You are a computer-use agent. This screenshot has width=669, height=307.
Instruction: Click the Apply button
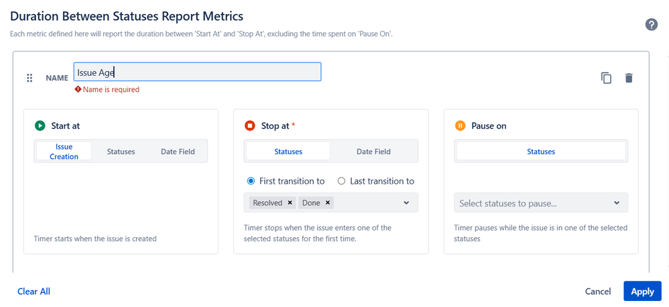coord(642,292)
